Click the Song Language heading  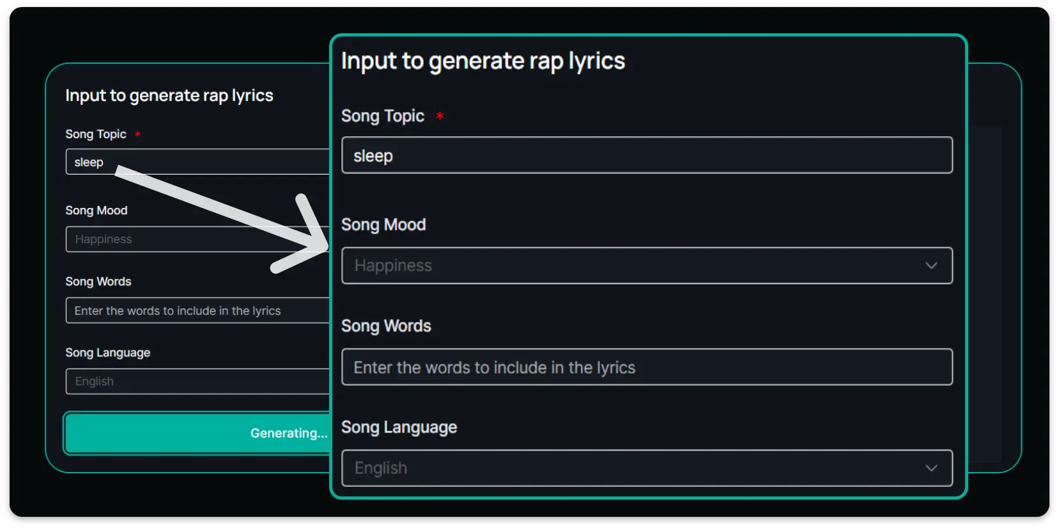399,427
